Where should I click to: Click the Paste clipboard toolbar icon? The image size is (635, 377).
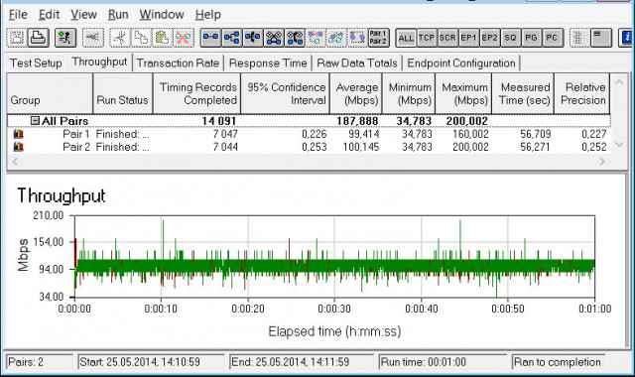tap(162, 38)
